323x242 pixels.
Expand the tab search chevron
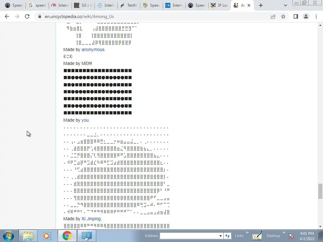[x=285, y=5]
